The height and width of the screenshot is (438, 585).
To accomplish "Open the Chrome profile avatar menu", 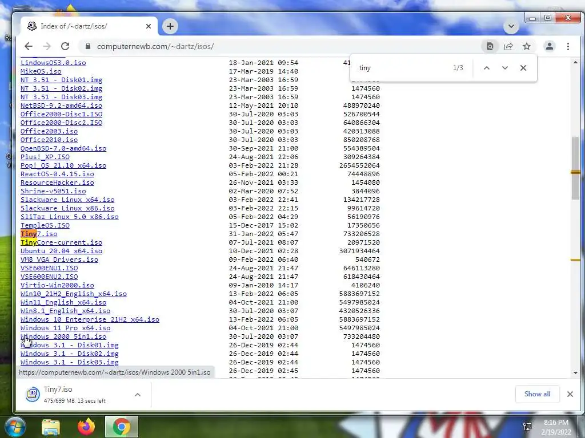I will 550,46.
